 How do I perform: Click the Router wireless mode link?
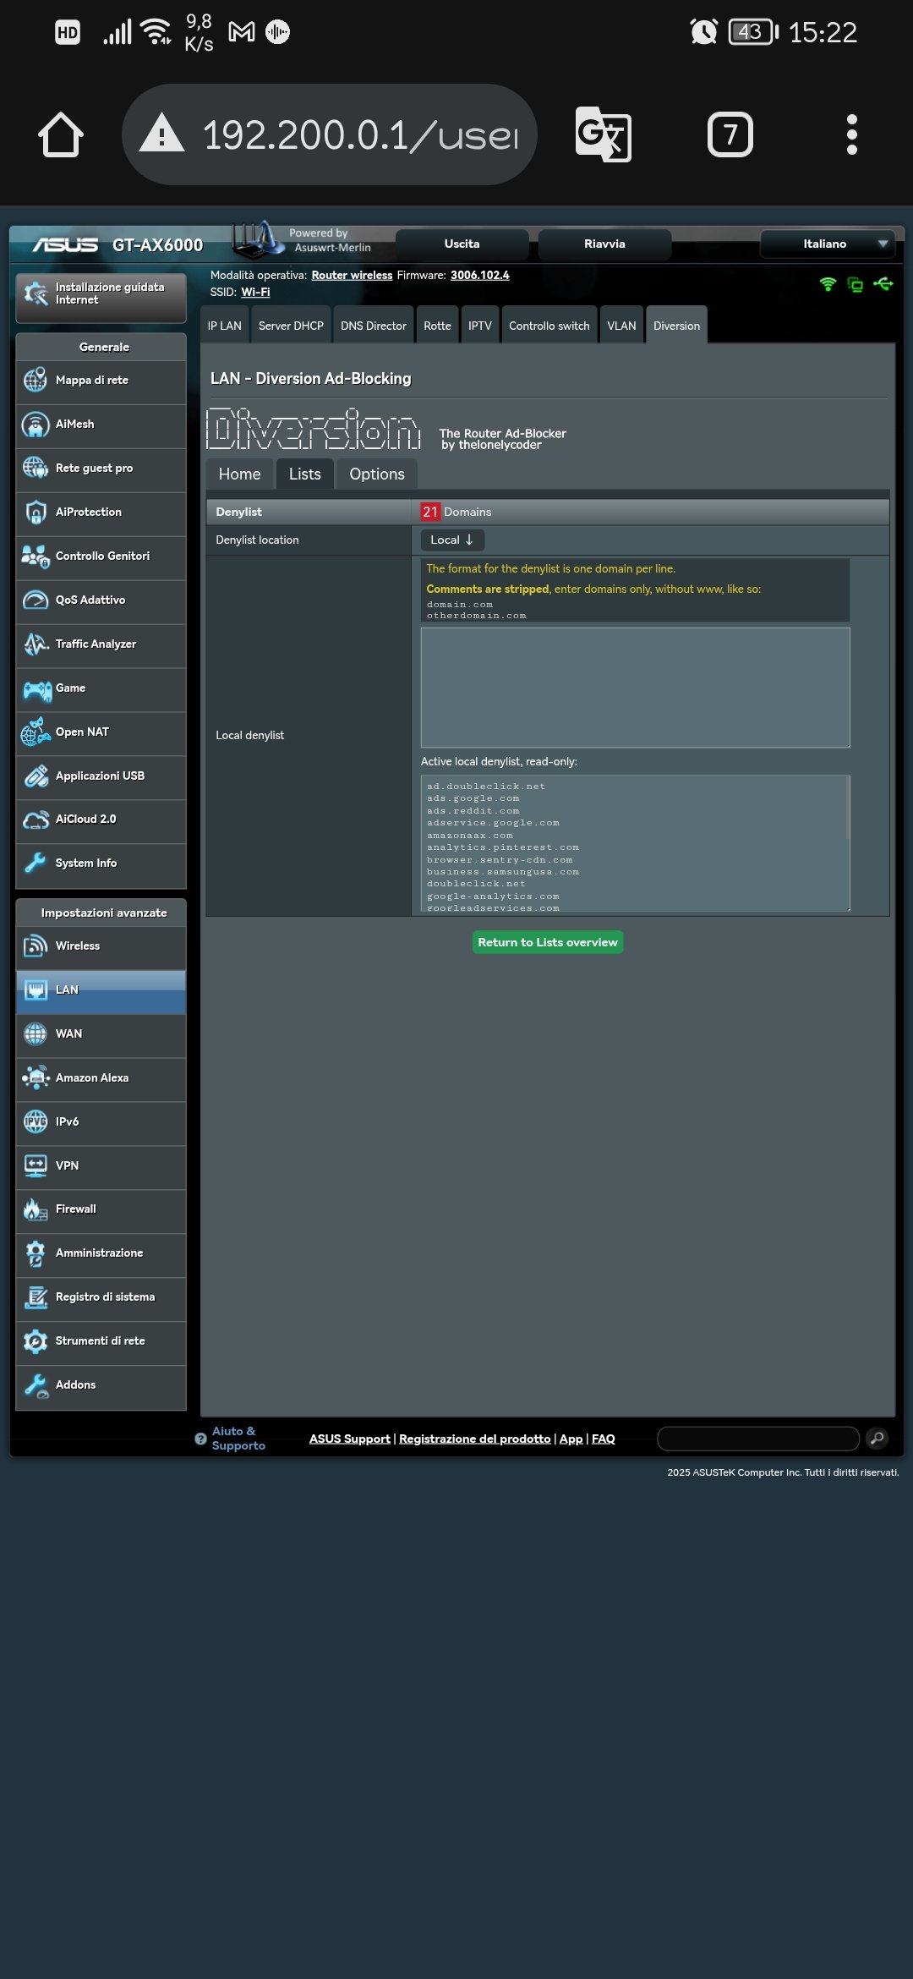[352, 275]
